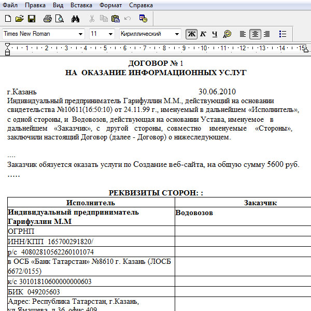The height and width of the screenshot is (311, 311).
Task: Click the Open file folder icon
Action: tap(20, 19)
